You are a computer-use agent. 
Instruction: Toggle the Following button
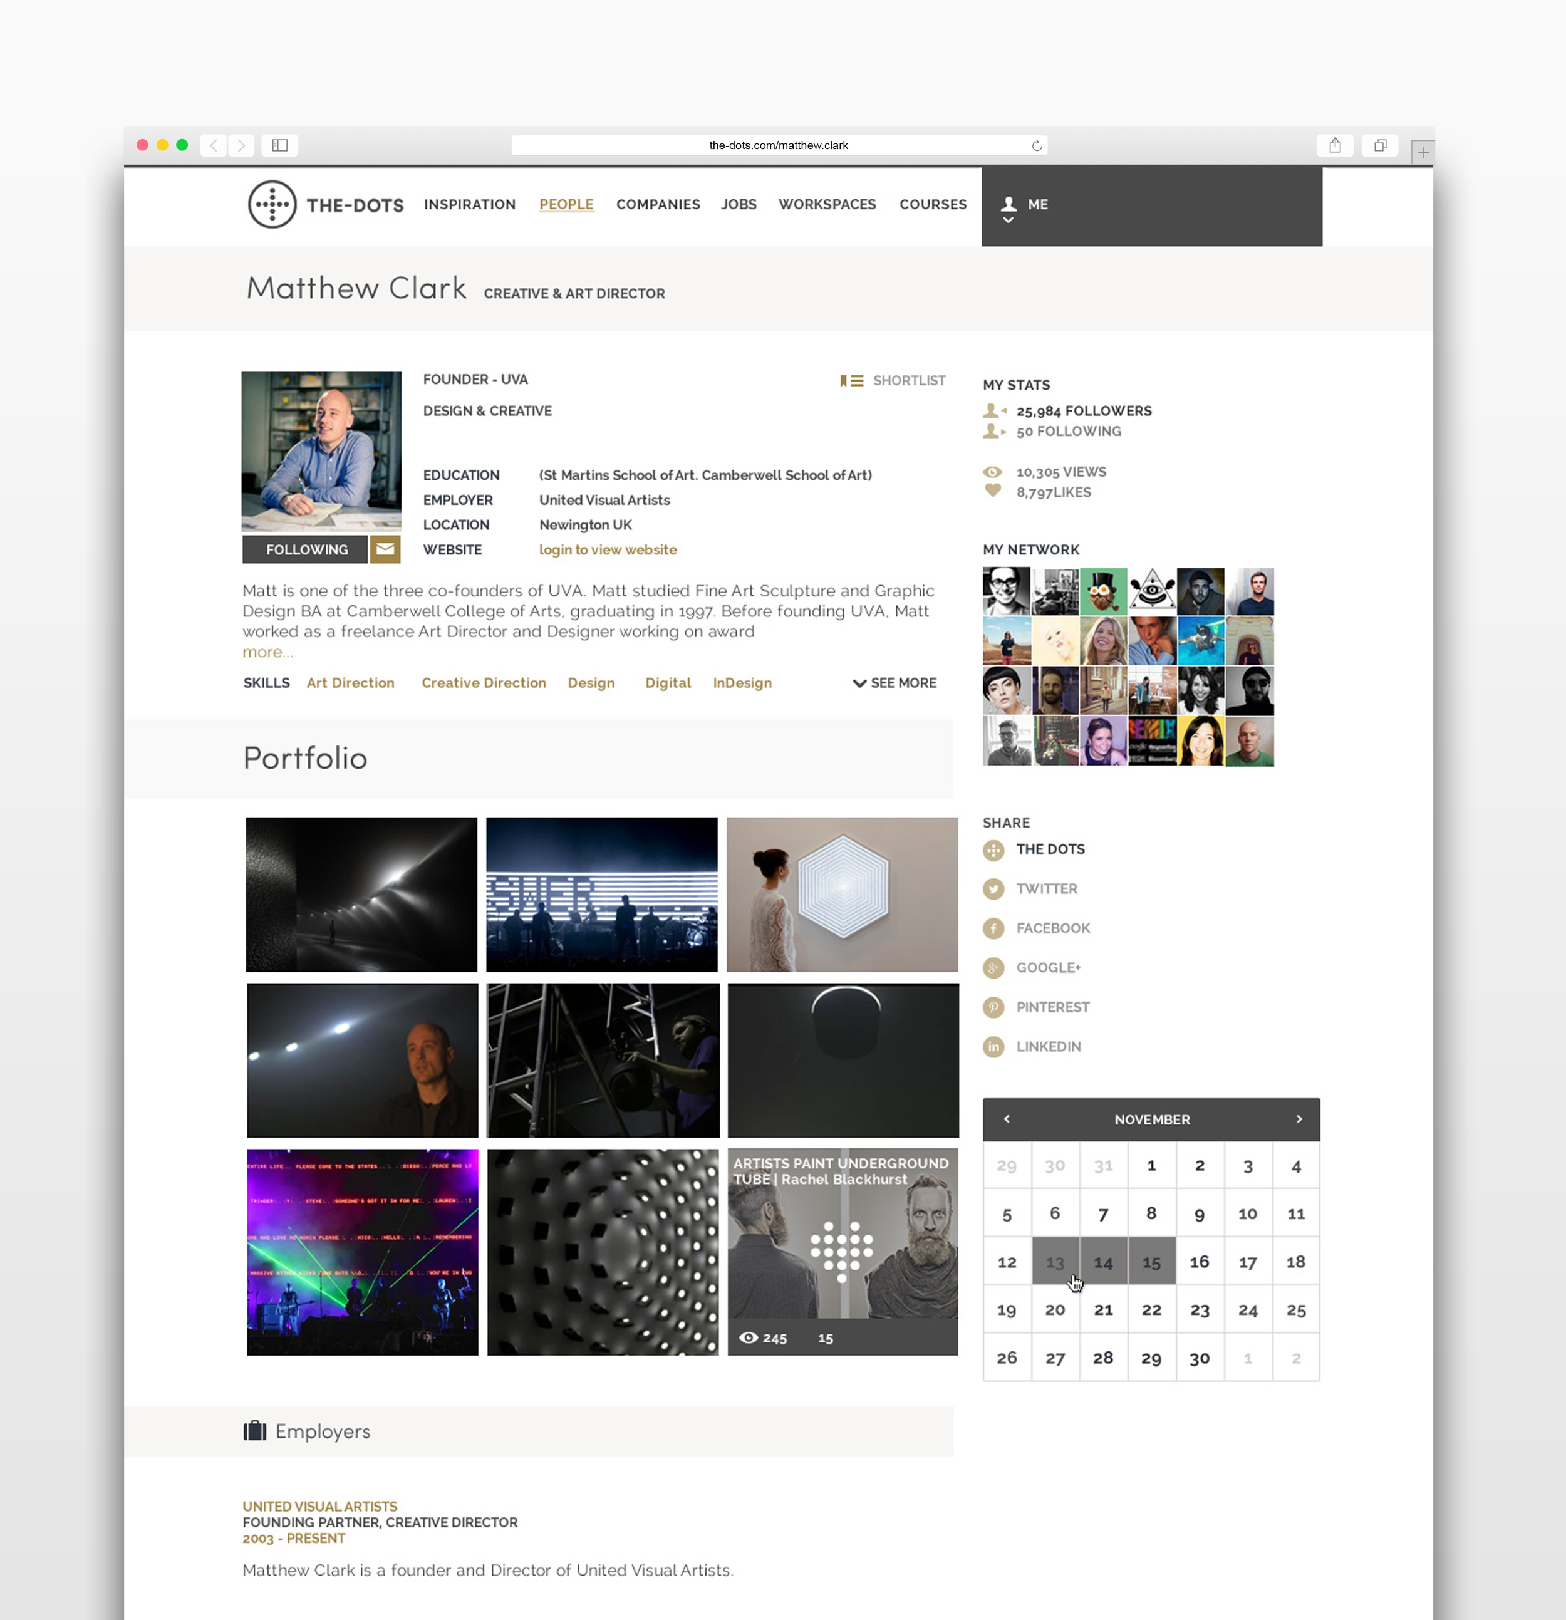coord(306,549)
